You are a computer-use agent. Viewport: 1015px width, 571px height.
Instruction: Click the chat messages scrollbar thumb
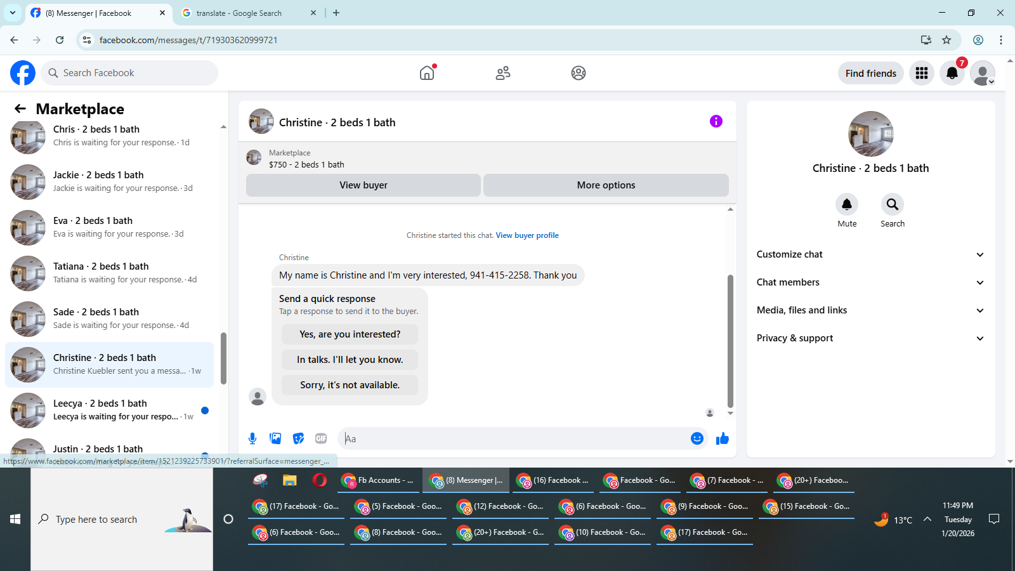pyautogui.click(x=730, y=341)
